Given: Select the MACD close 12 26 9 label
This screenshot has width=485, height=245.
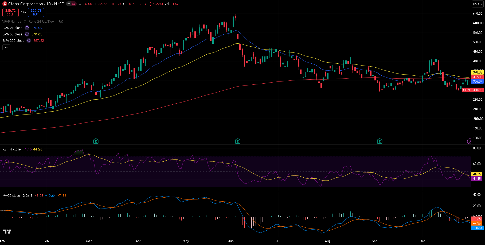Looking at the screenshot, I should [17, 196].
